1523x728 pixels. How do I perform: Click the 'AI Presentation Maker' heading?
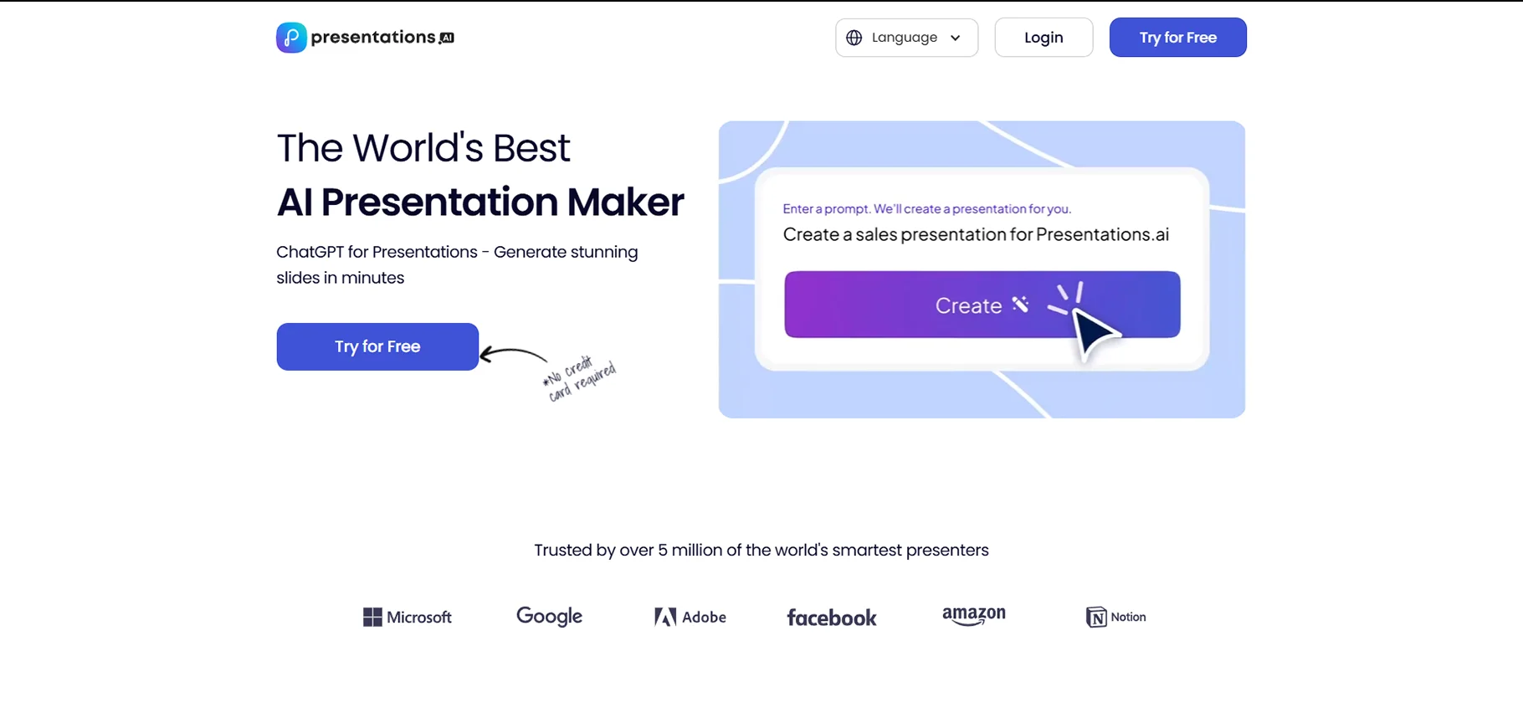tap(480, 202)
